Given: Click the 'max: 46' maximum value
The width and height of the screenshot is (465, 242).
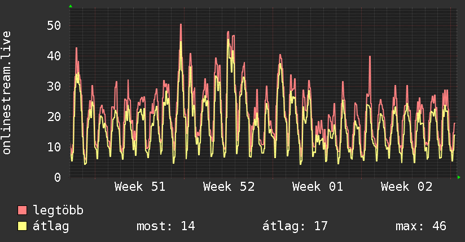Looking at the screenshot, I should 421,226.
